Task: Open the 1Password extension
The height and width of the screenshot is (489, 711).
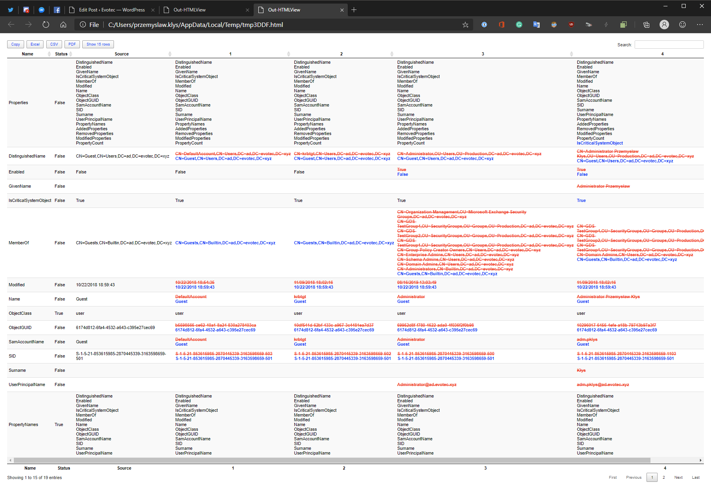Action: (x=484, y=25)
